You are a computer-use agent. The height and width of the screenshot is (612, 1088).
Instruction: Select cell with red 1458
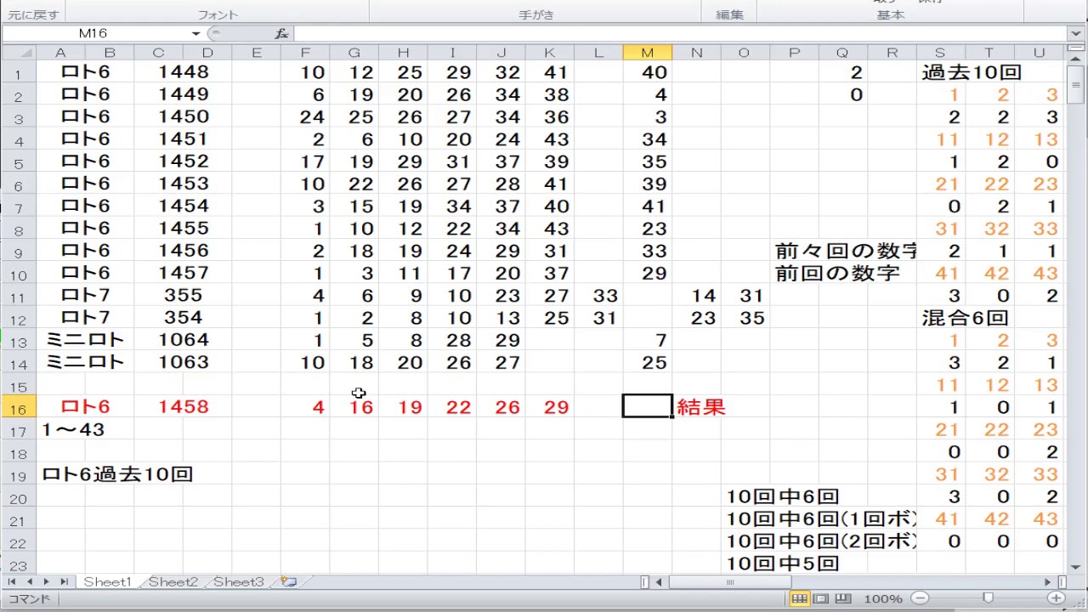(183, 407)
